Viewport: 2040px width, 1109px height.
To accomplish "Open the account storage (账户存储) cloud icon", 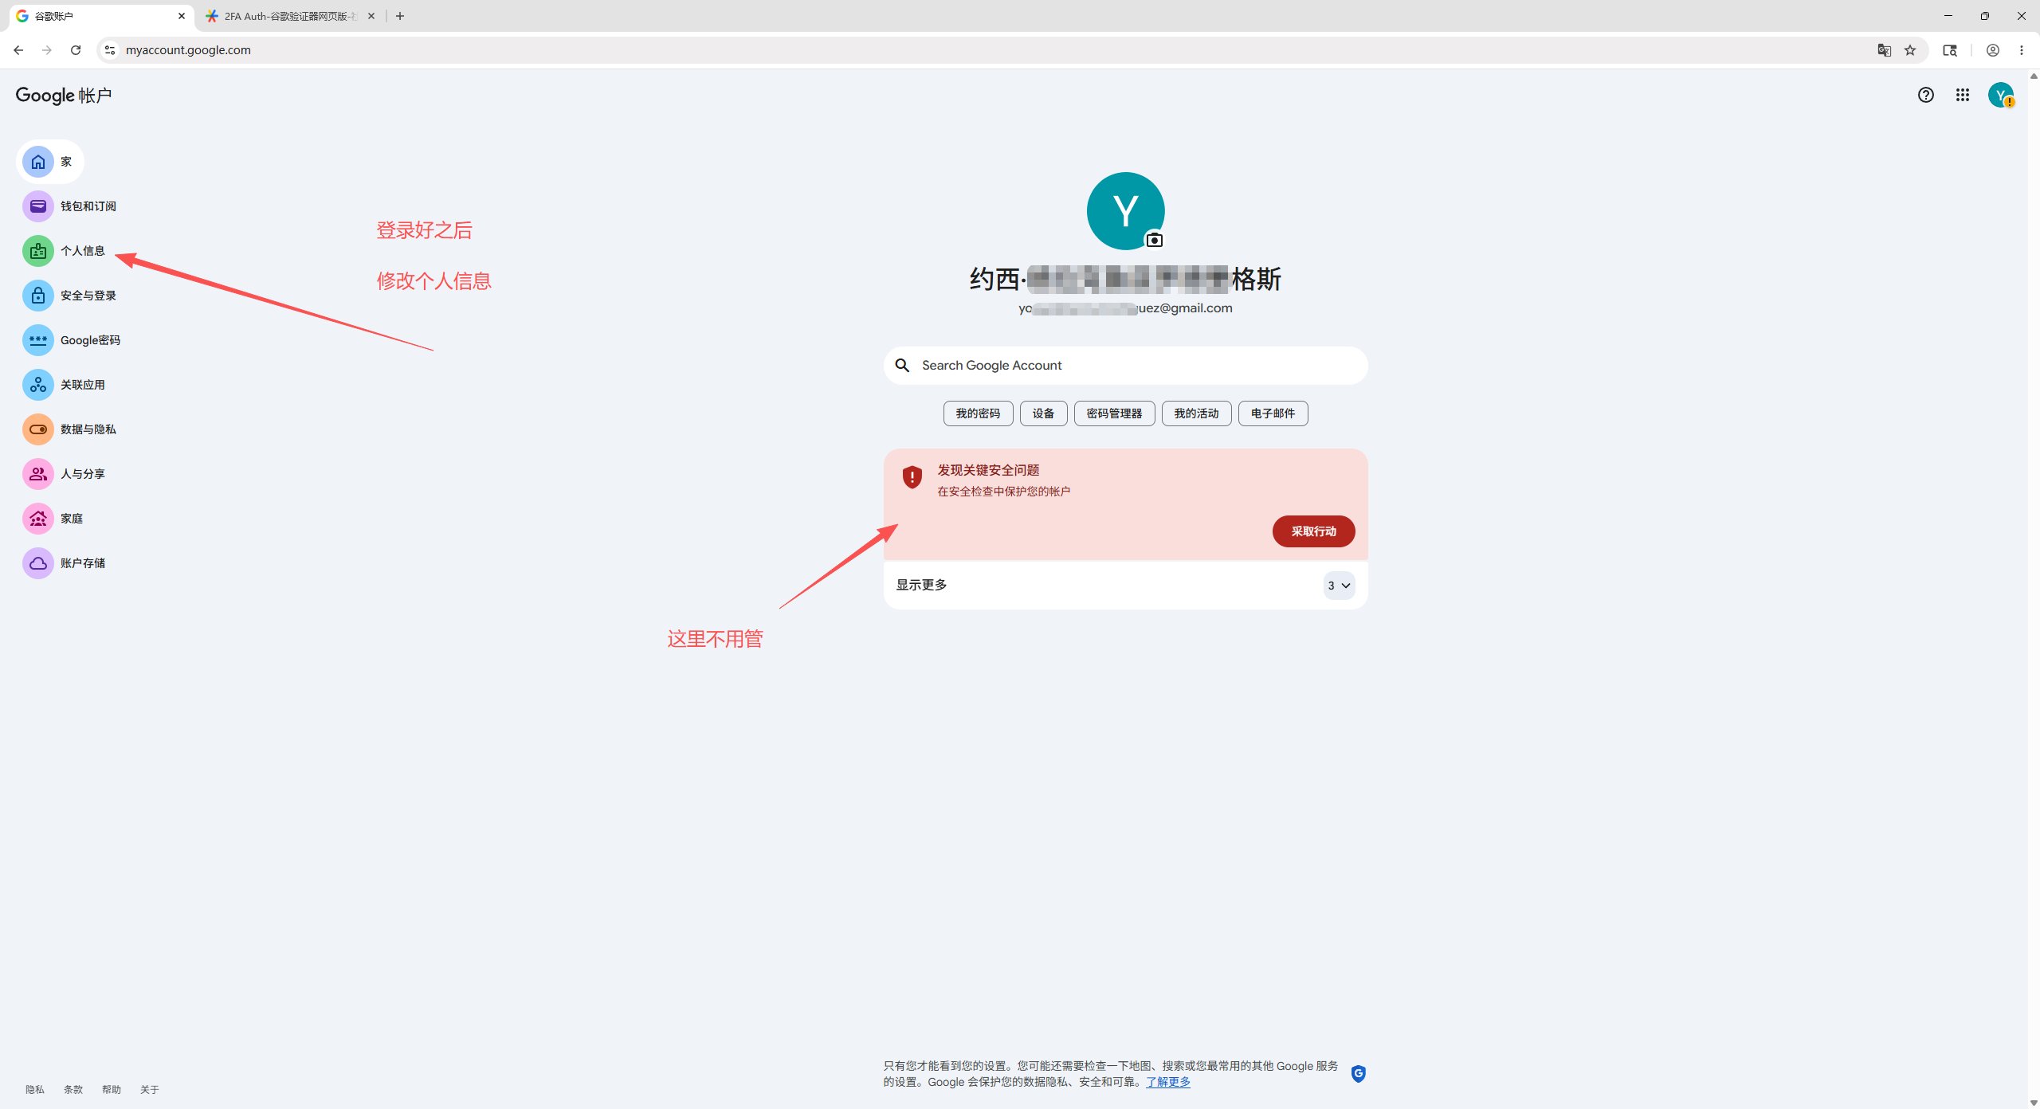I will point(37,563).
